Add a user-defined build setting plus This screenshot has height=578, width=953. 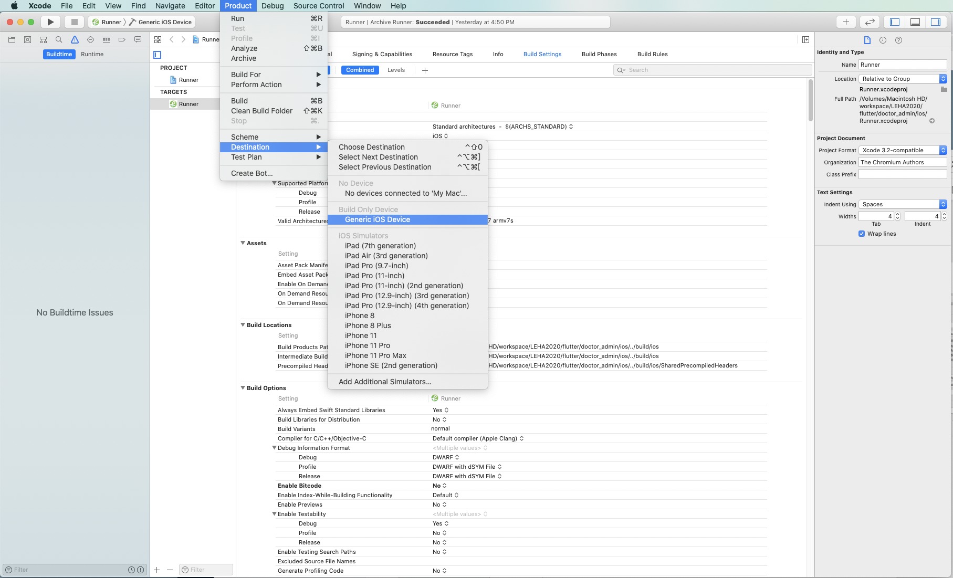tap(425, 70)
